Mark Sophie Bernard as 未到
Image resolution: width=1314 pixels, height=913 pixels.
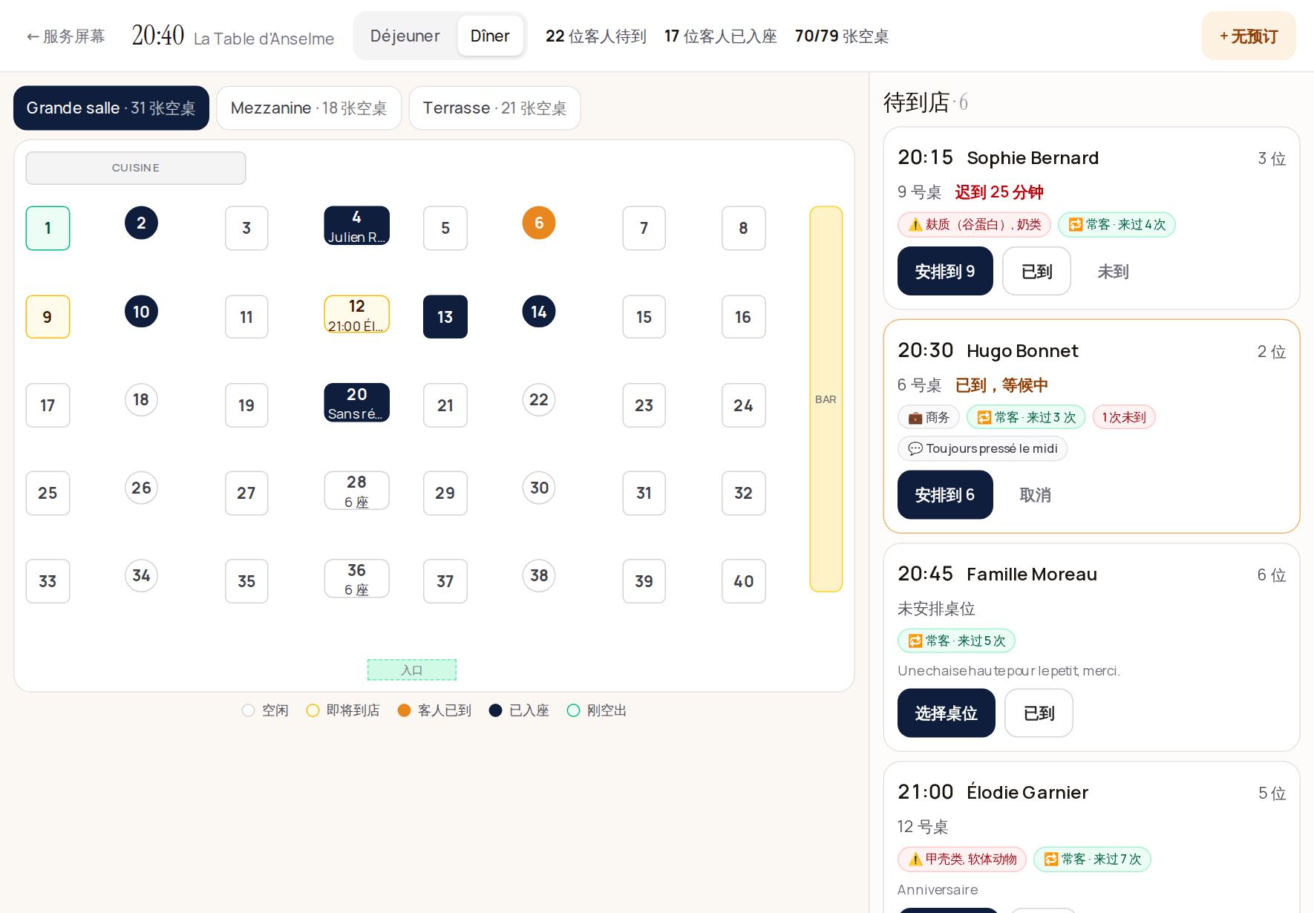1113,272
